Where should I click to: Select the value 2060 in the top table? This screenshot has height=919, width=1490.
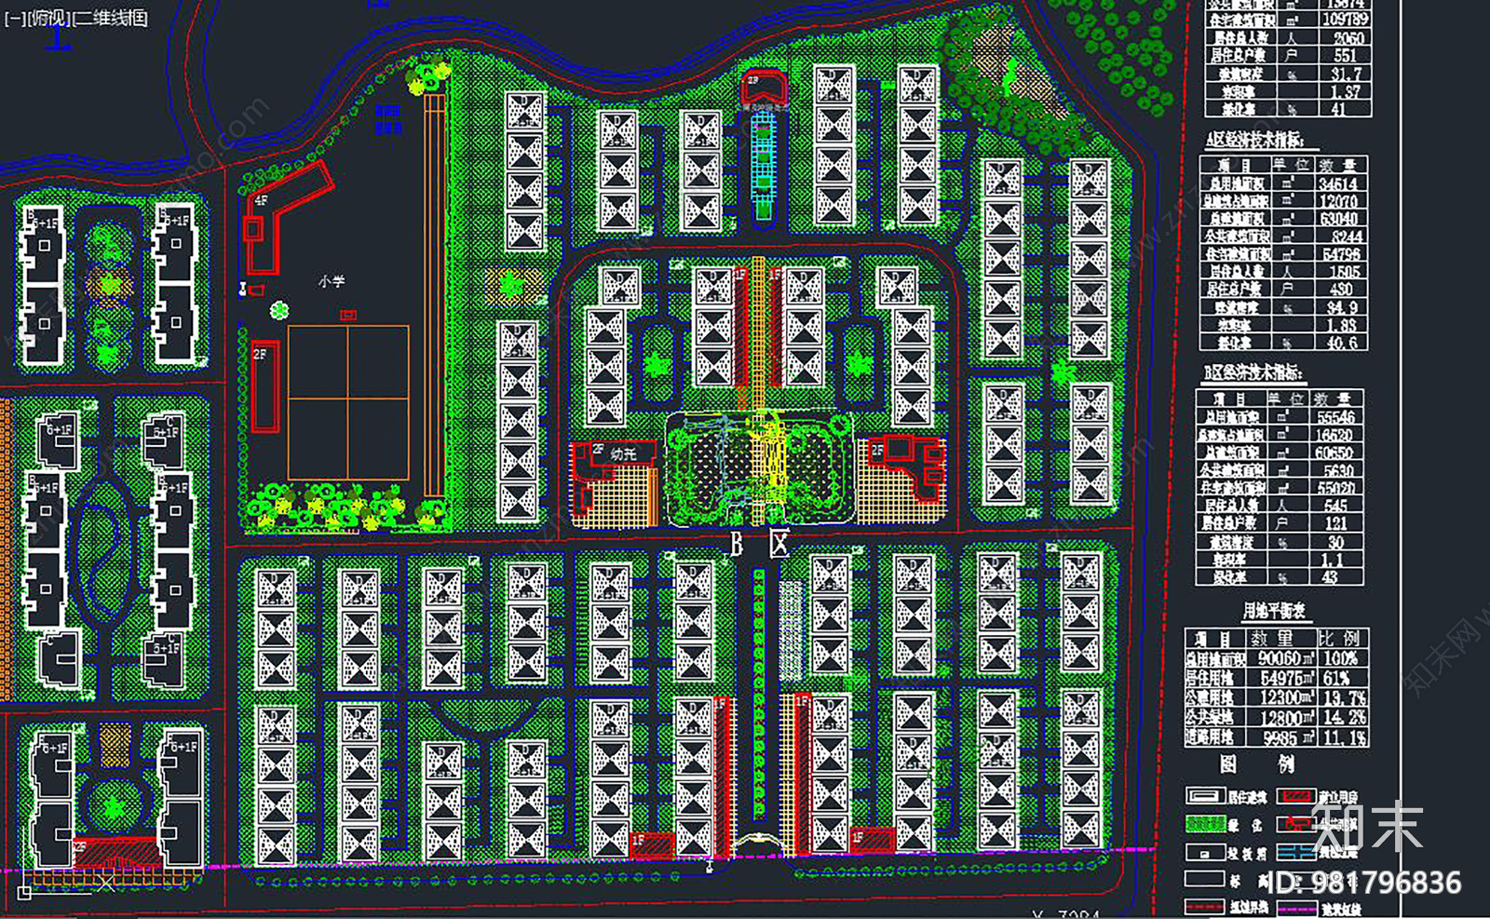pos(1348,38)
